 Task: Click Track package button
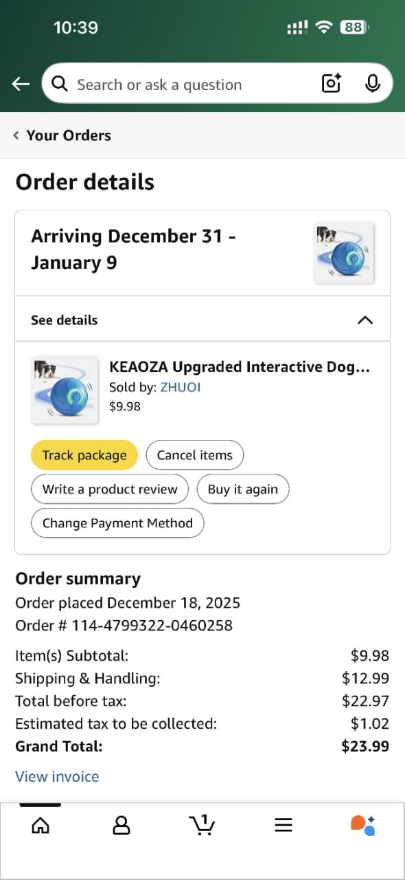click(x=84, y=455)
